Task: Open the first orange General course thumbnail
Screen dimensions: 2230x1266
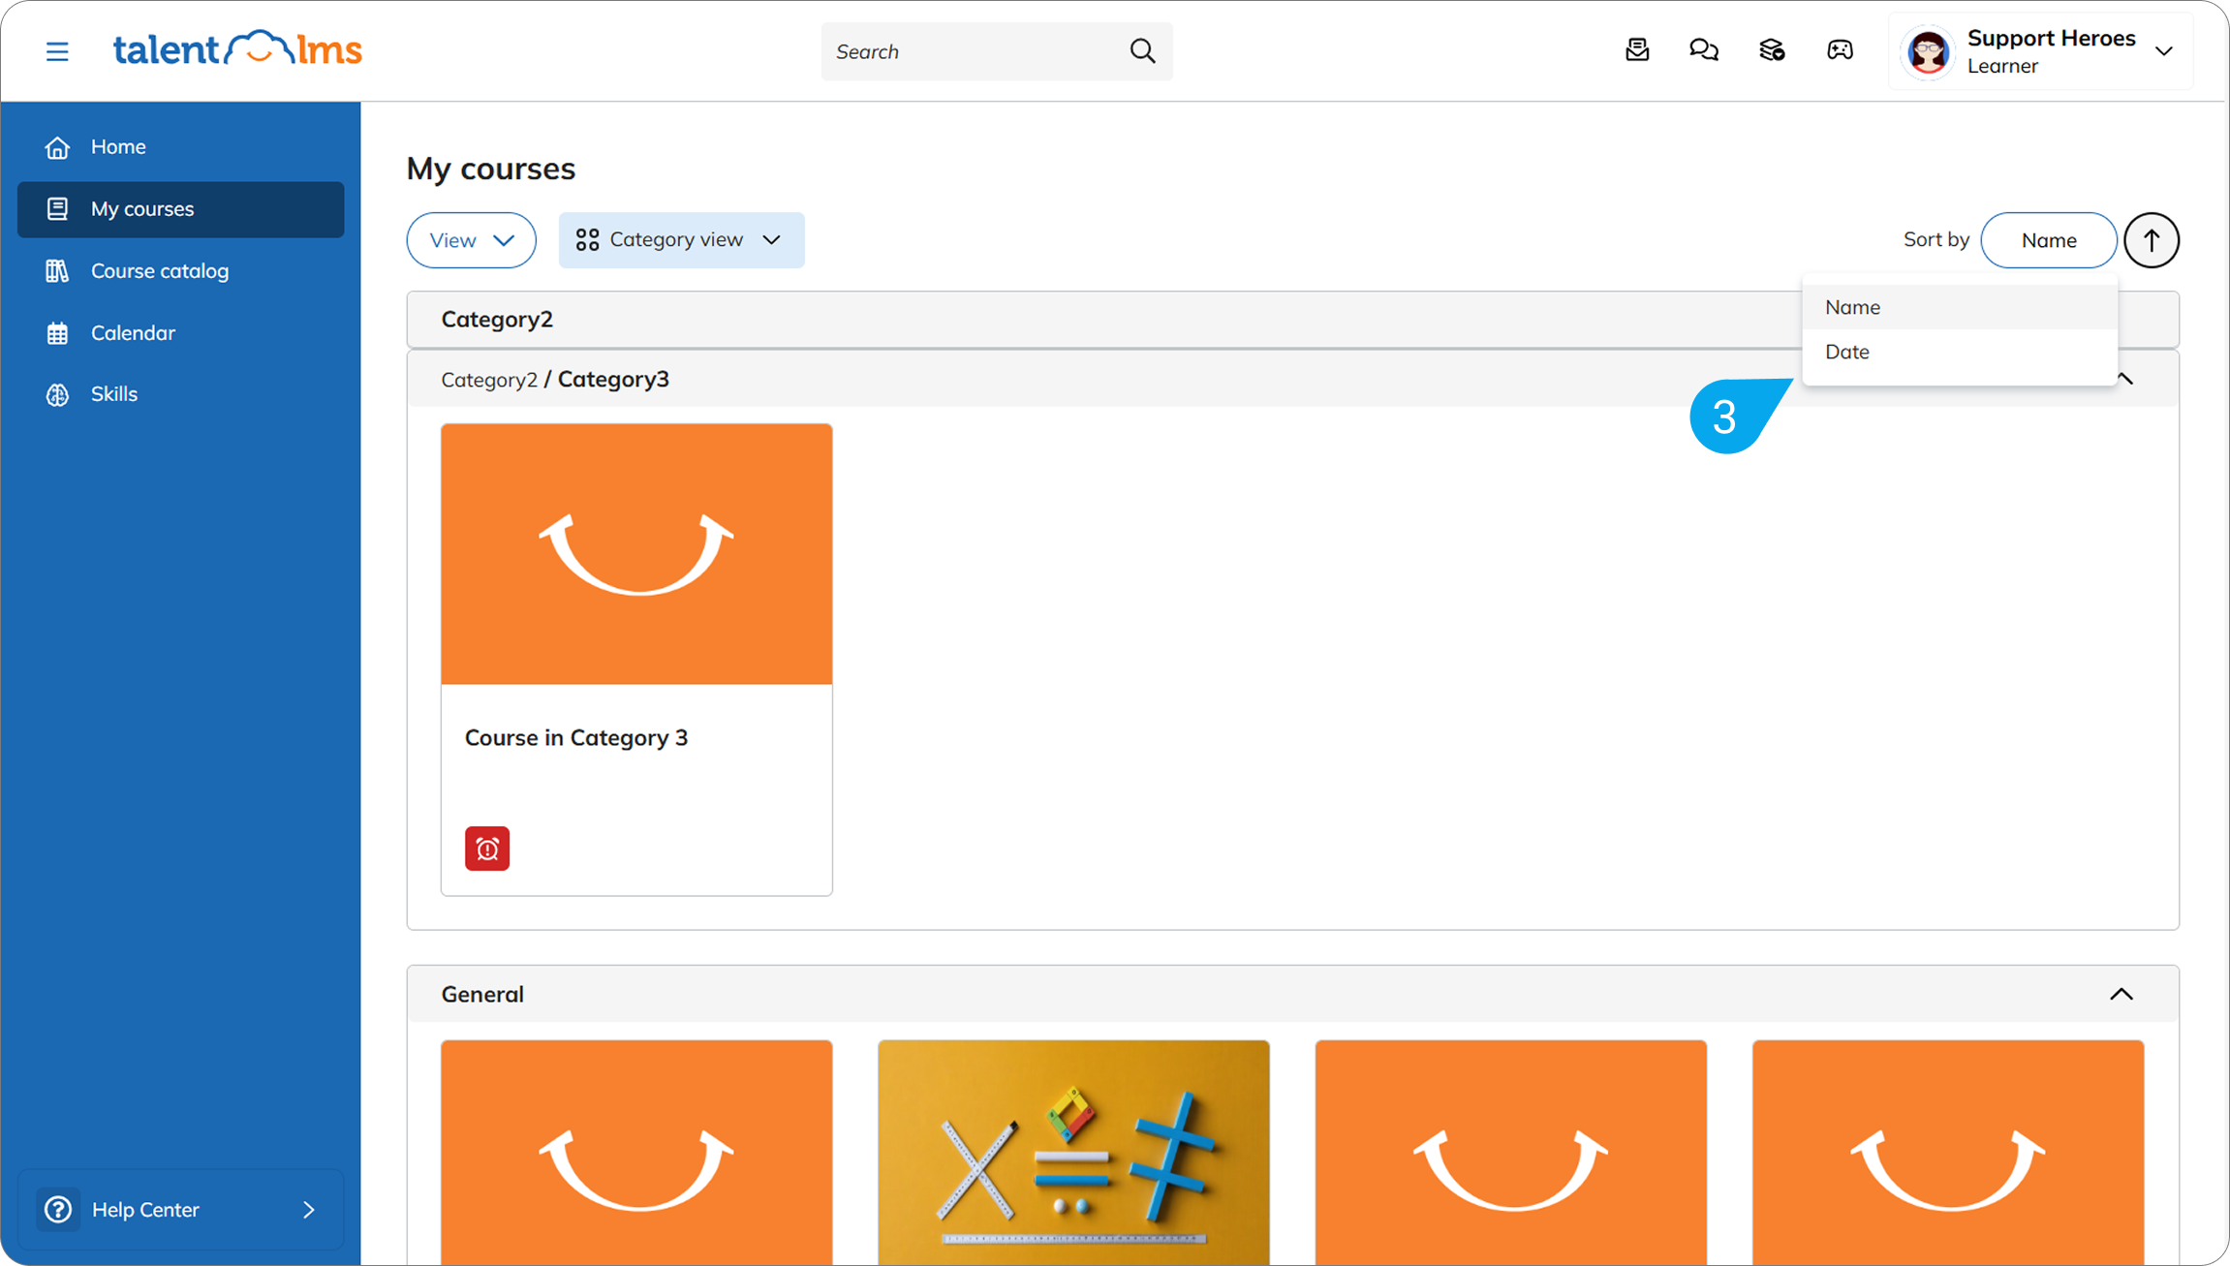Action: click(x=636, y=1153)
